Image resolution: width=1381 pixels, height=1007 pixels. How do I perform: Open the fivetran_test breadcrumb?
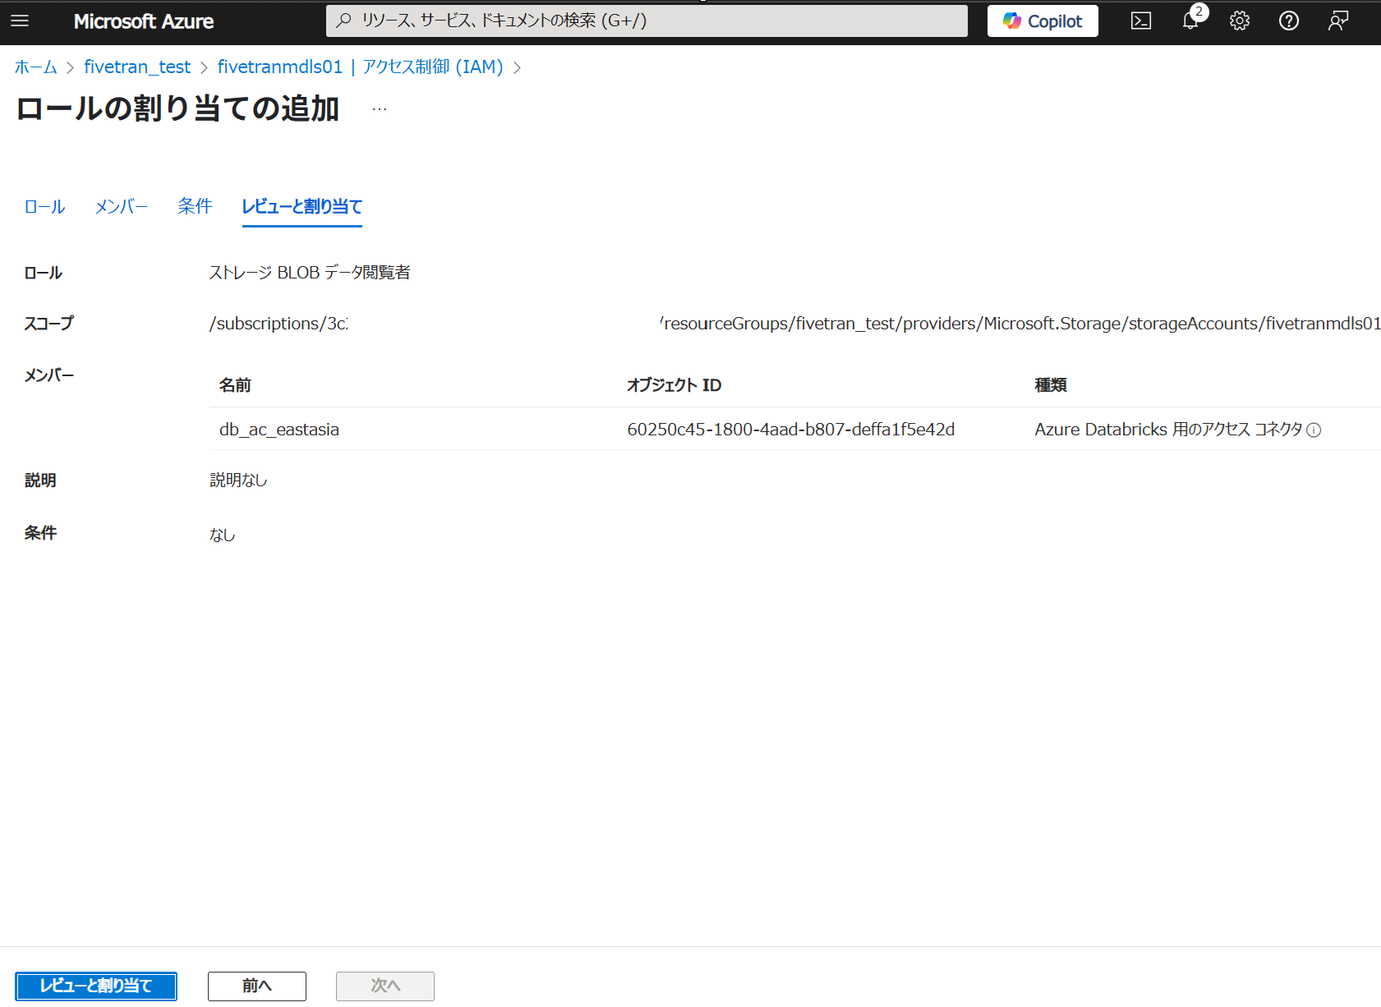point(137,67)
